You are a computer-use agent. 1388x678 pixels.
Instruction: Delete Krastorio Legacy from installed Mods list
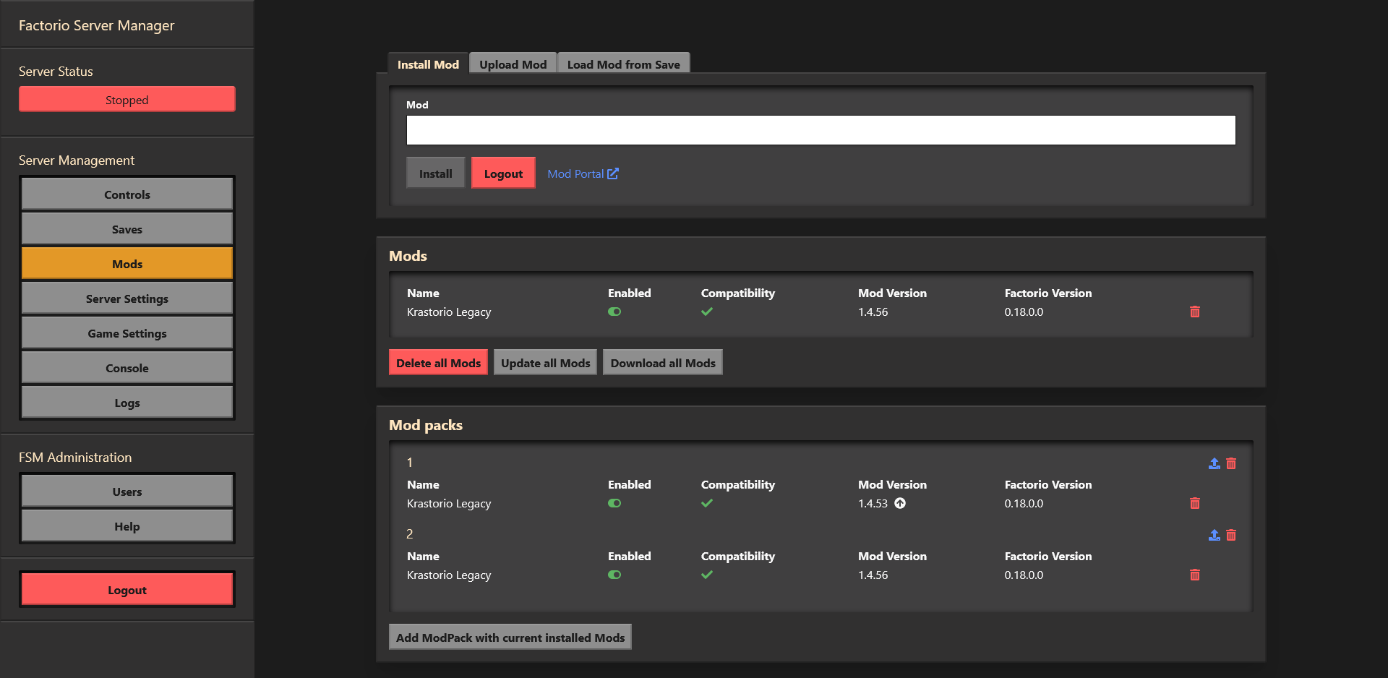[x=1194, y=312]
